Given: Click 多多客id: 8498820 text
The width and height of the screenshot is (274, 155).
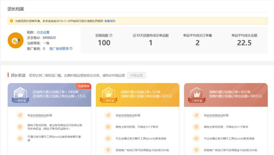Looking at the screenshot, I should [x=41, y=38].
